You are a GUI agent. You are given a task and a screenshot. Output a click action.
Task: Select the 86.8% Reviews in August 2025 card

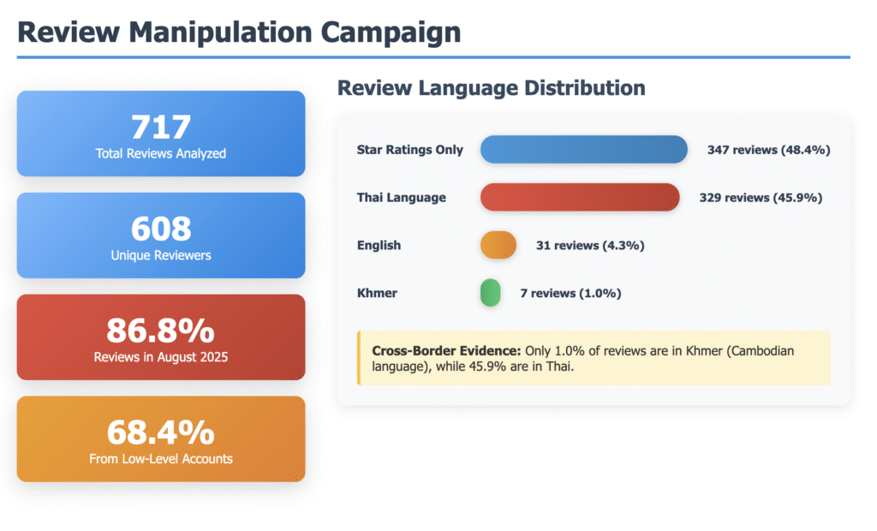[x=161, y=337]
